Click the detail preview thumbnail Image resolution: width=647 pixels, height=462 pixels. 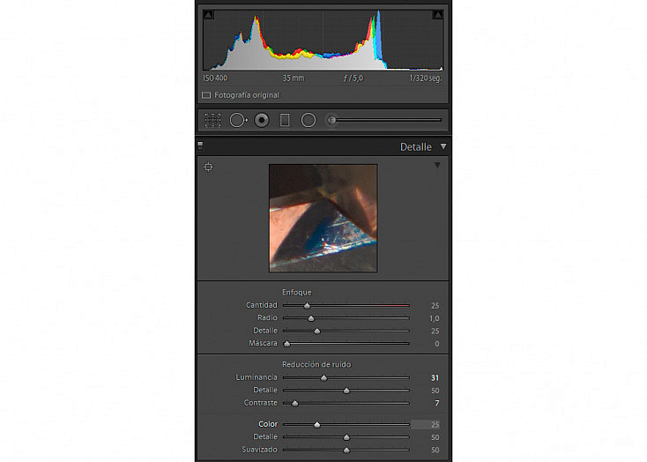coord(323,219)
